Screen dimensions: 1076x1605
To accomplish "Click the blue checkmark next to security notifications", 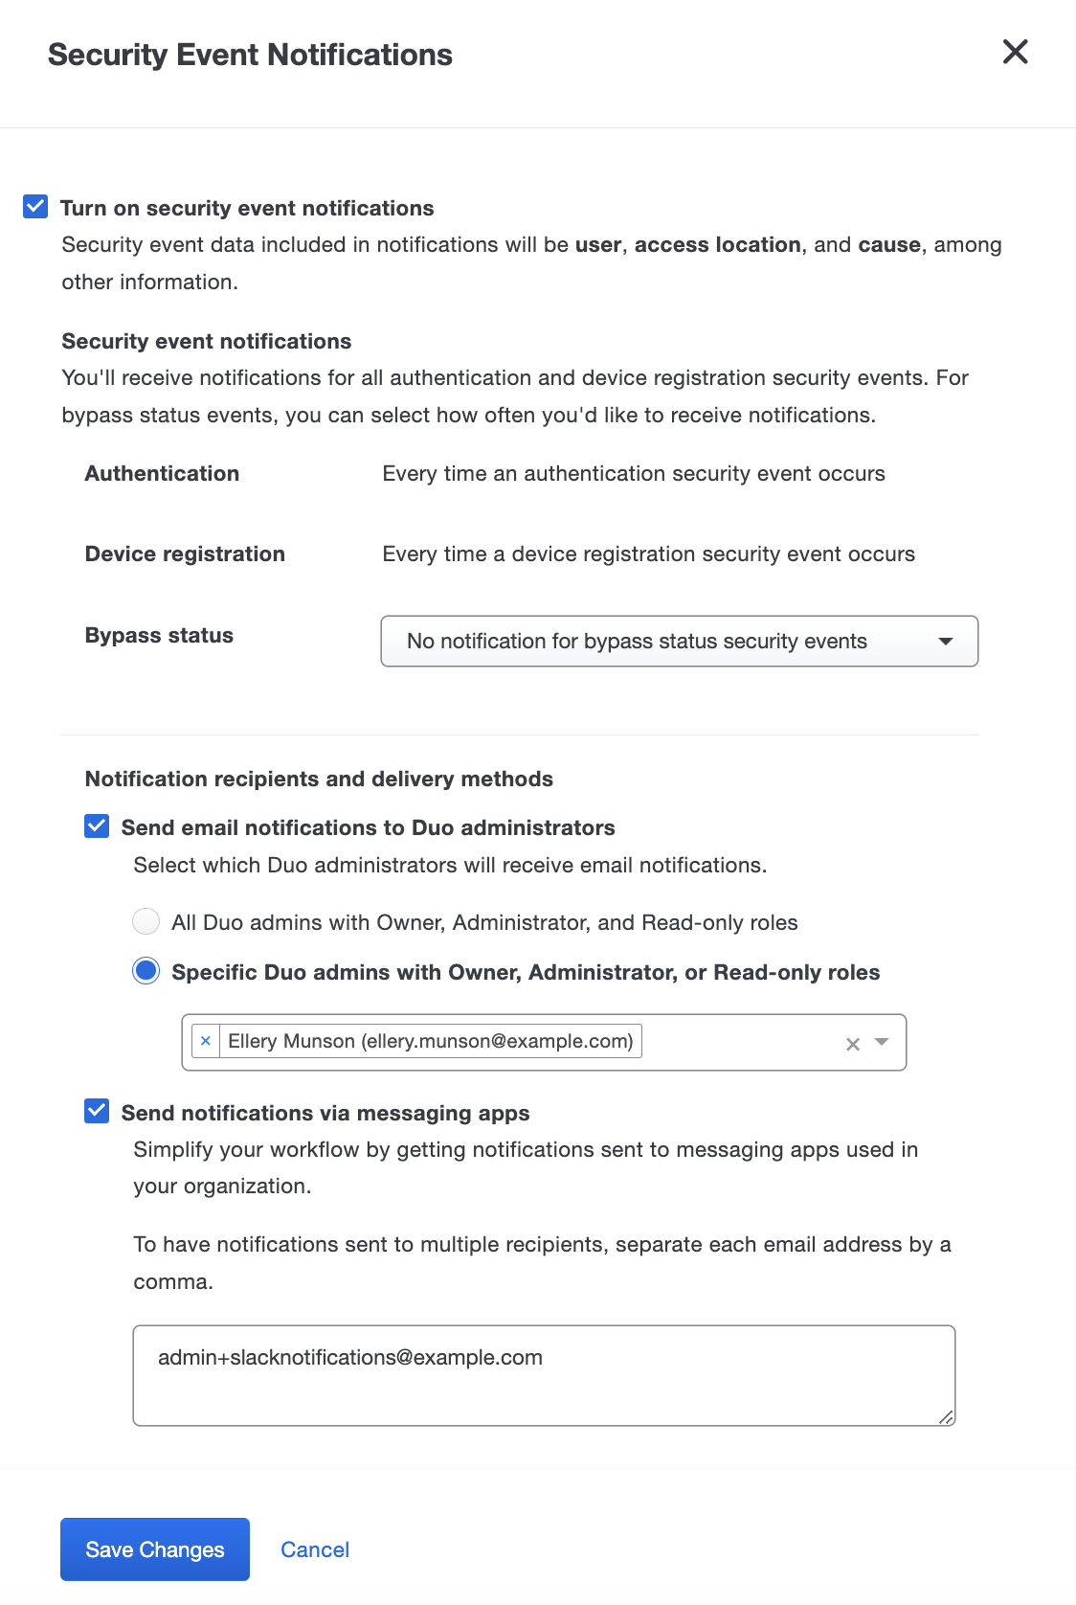I will tap(34, 206).
